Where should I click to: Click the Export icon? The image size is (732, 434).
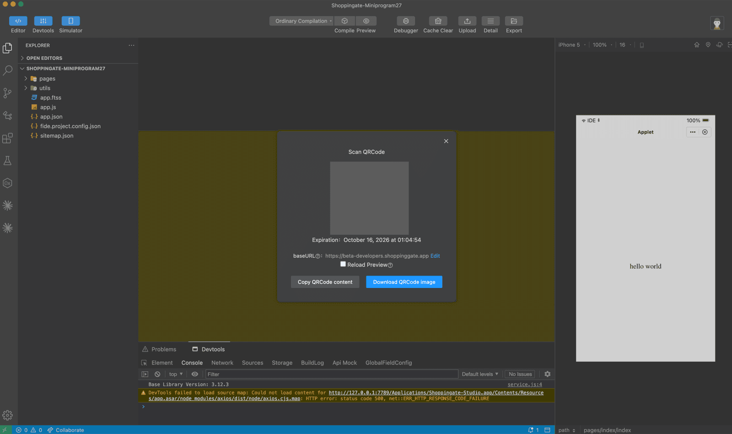[514, 21]
